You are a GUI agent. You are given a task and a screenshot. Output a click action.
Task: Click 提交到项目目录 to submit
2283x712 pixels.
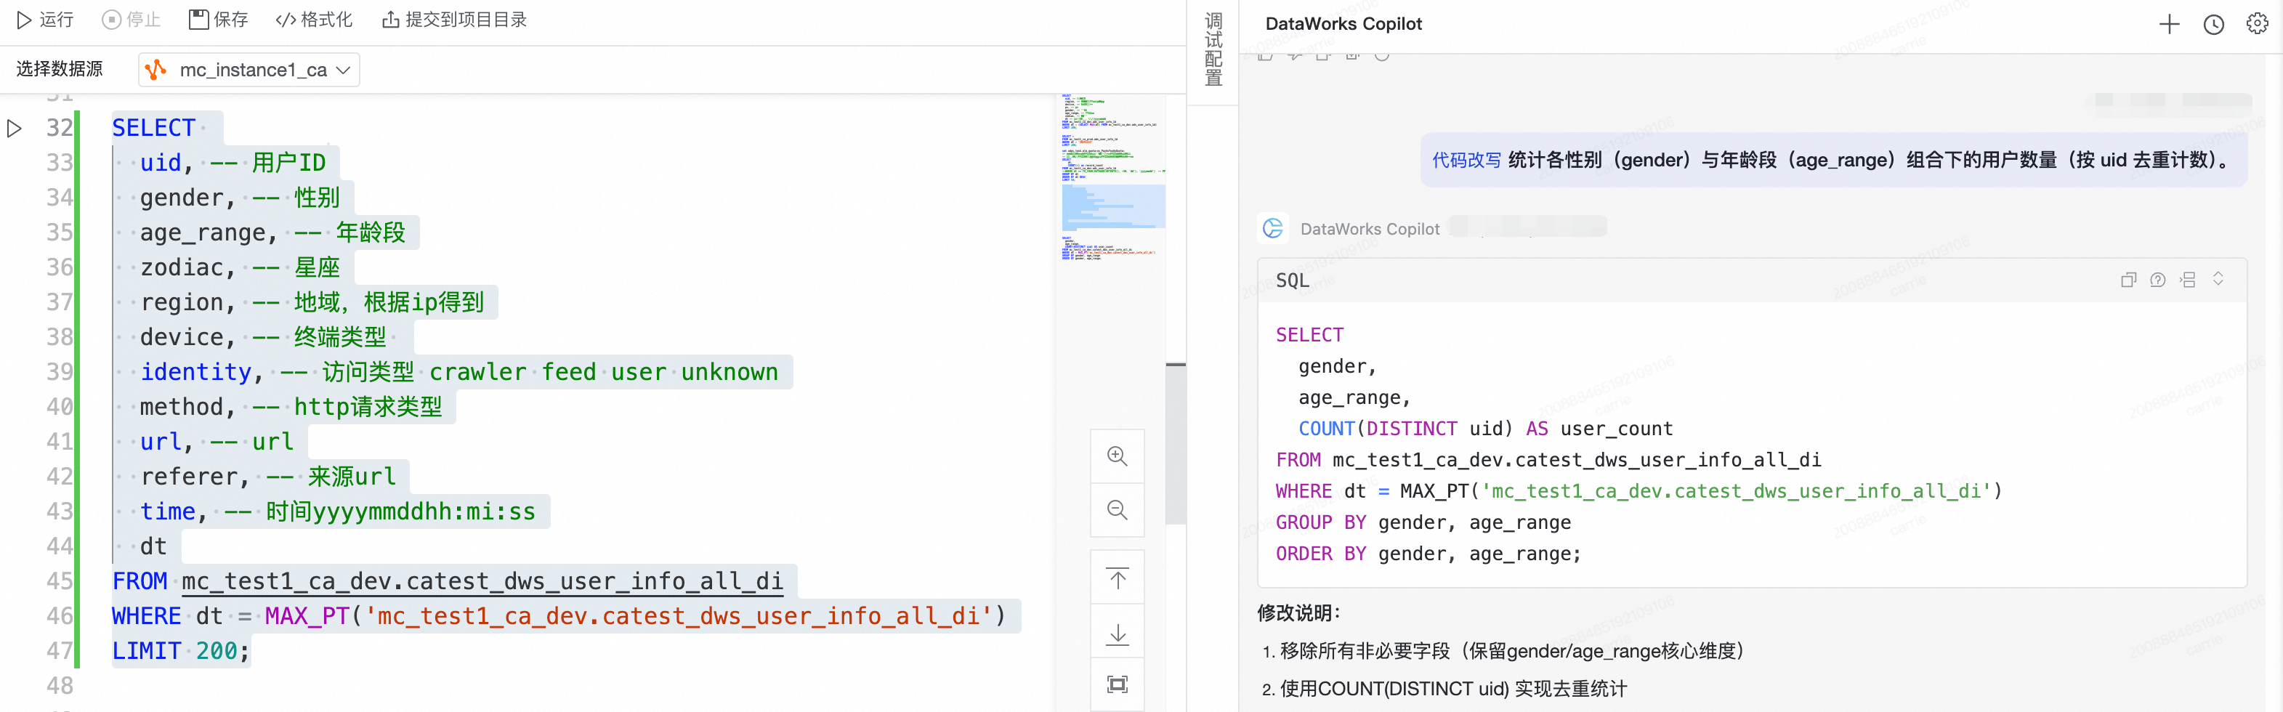[x=453, y=20]
